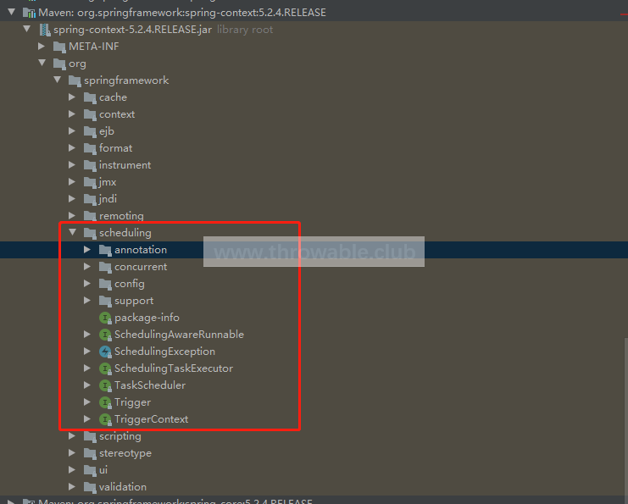Expand the stereotype package arrow
The width and height of the screenshot is (628, 504).
(72, 453)
